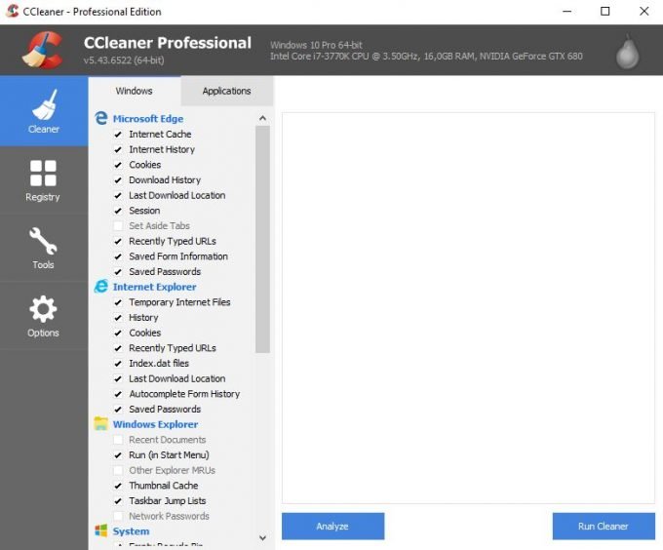Click the Internet Explorer category icon
The image size is (663, 550).
tap(101, 286)
